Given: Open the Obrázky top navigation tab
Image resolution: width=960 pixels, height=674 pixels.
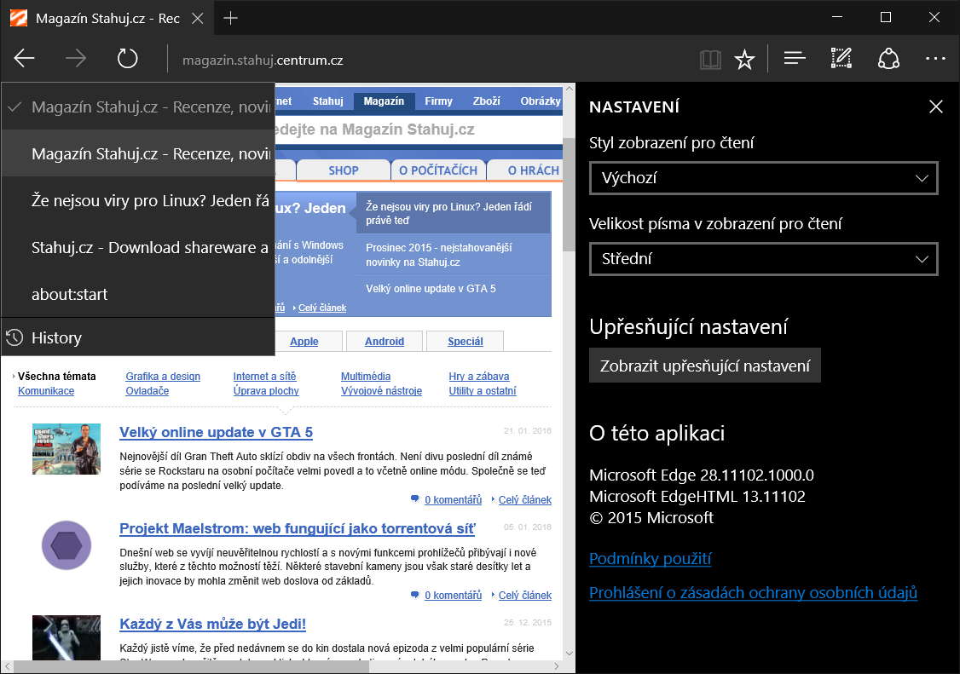Looking at the screenshot, I should (540, 101).
